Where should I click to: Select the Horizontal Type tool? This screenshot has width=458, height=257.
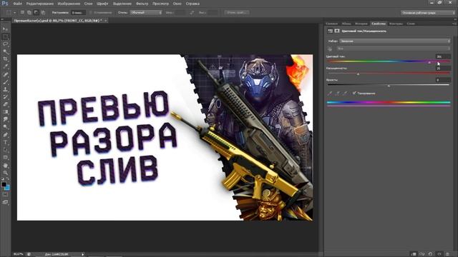click(x=5, y=143)
